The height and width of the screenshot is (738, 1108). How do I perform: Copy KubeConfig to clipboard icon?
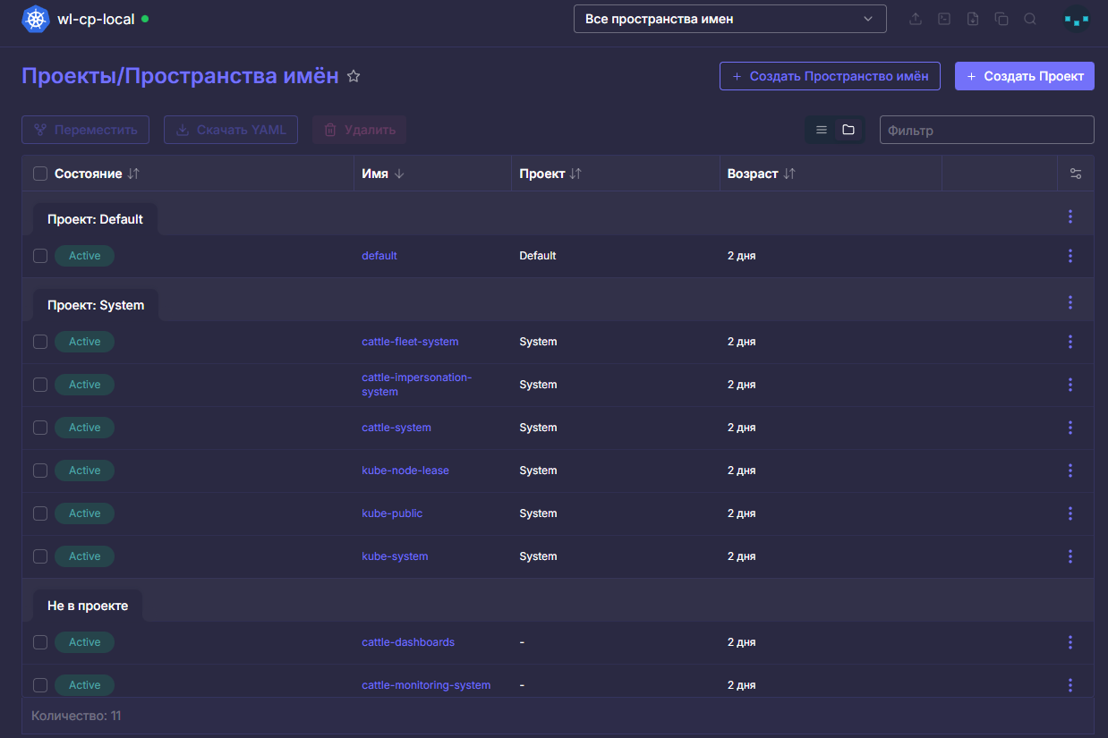pyautogui.click(x=1001, y=19)
